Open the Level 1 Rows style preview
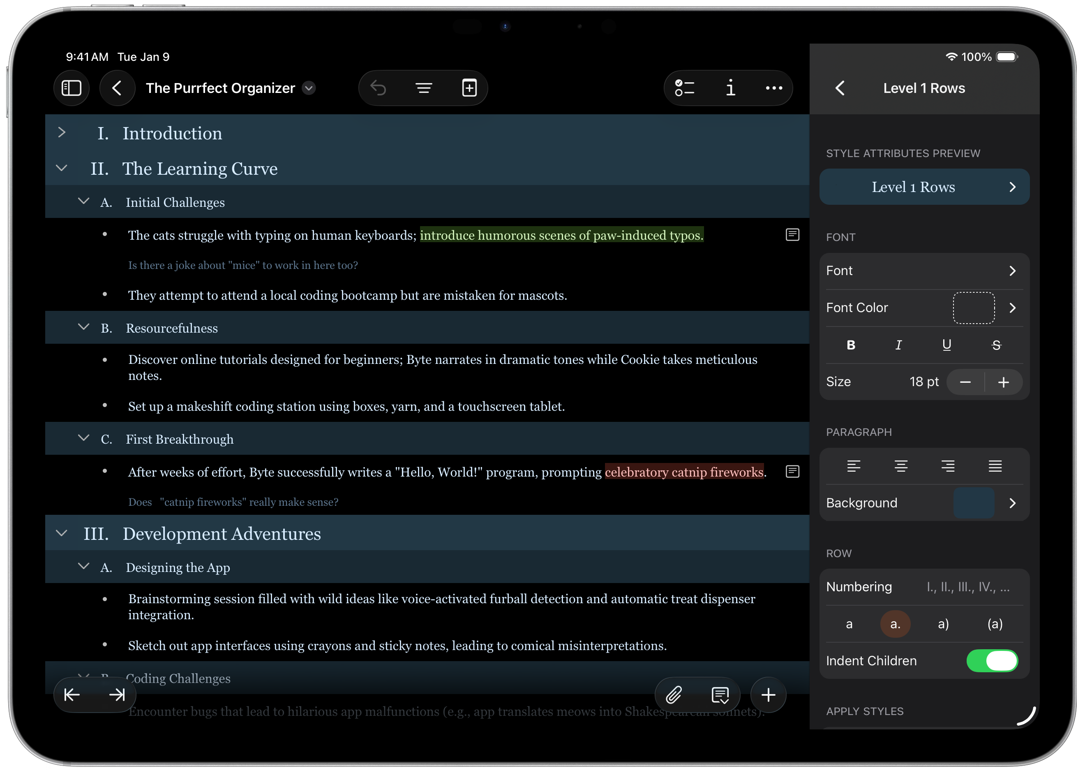1085x773 pixels. (924, 187)
